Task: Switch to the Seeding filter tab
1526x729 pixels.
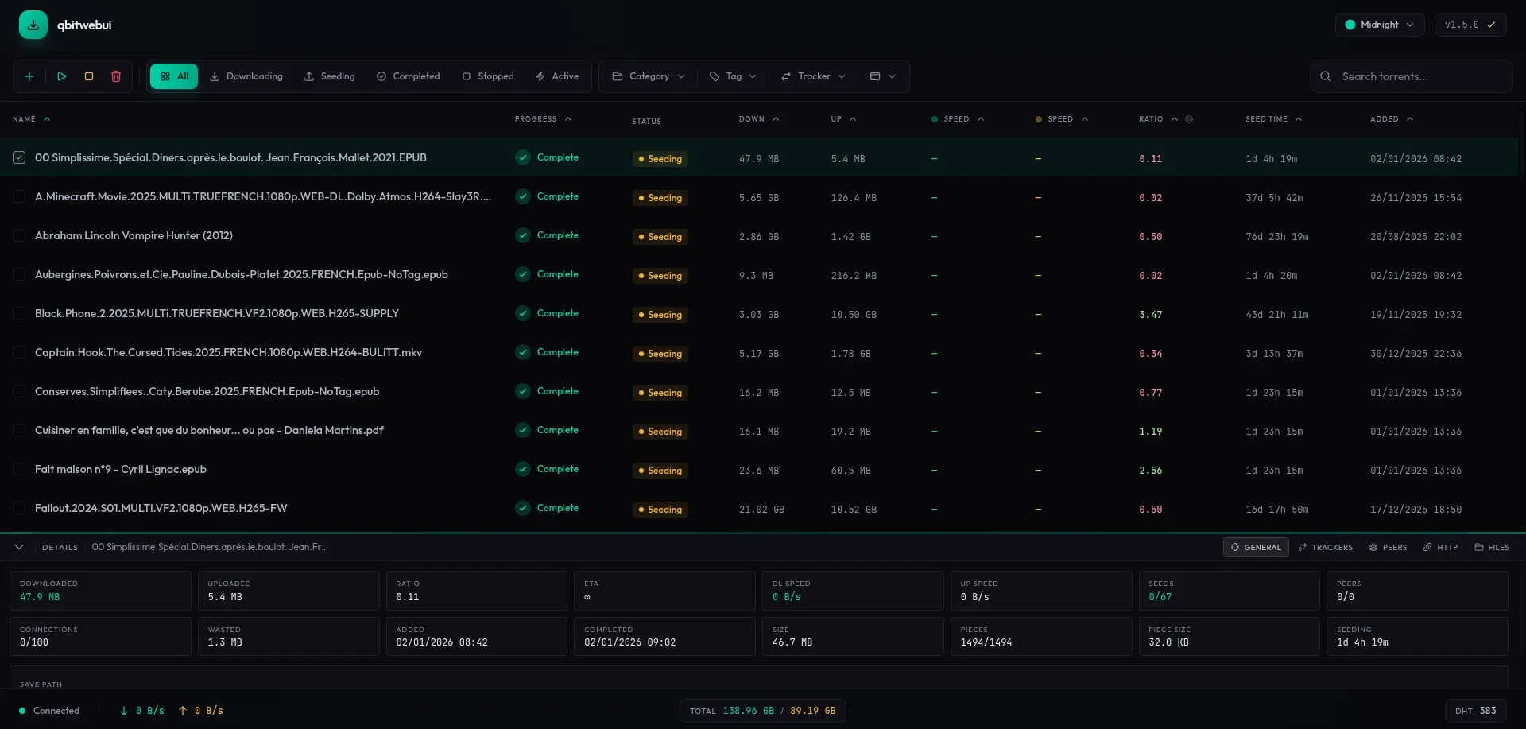Action: tap(330, 76)
